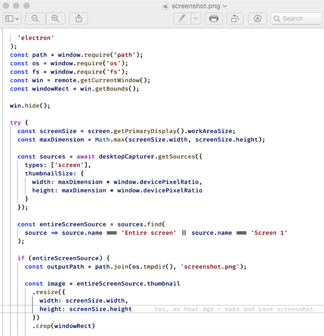The width and height of the screenshot is (324, 336).
Task: Click the .resize({ text
Action: coord(49,292)
